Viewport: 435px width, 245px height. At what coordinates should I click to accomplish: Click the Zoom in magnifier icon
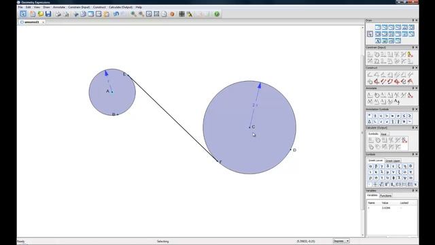pos(133,14)
